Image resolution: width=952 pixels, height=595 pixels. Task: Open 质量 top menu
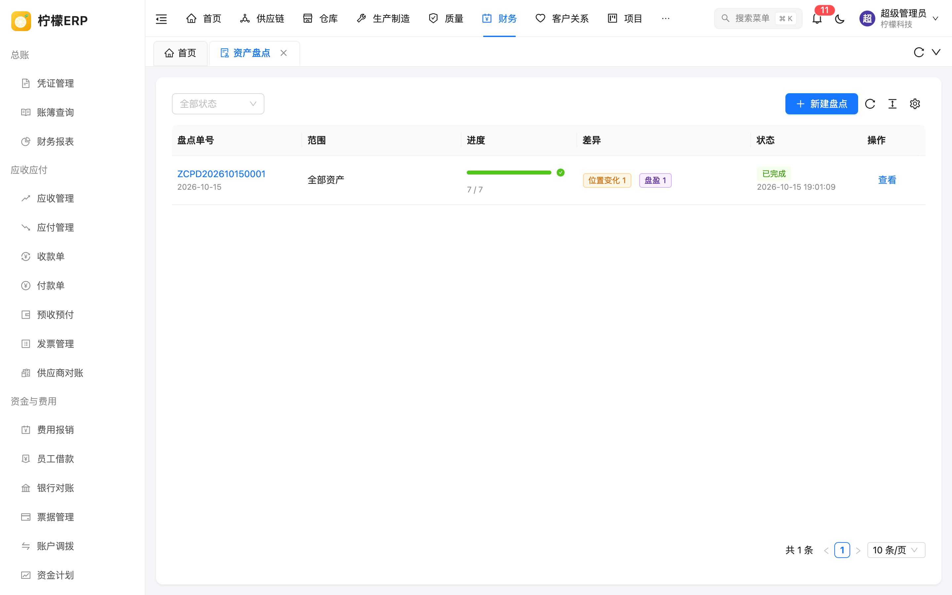(446, 19)
